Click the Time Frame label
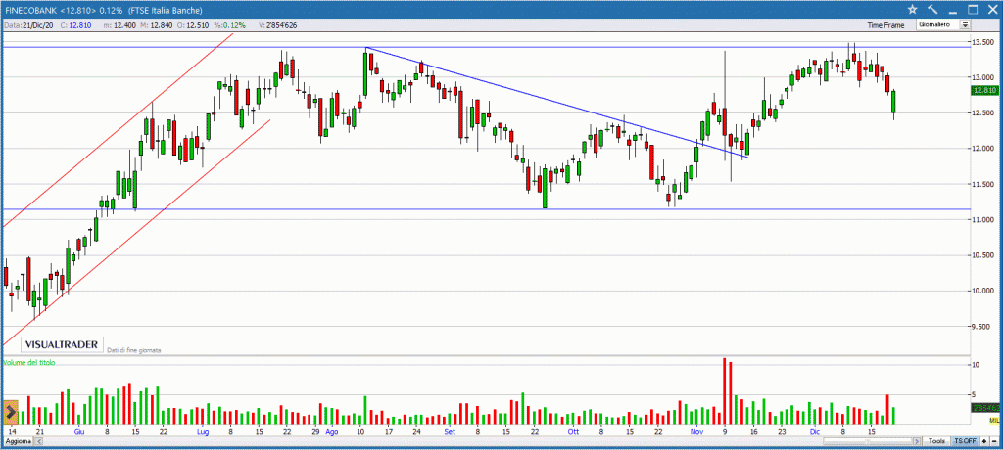The height and width of the screenshot is (450, 1003). [885, 25]
